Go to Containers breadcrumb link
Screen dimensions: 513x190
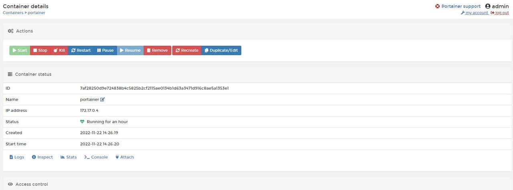13,13
